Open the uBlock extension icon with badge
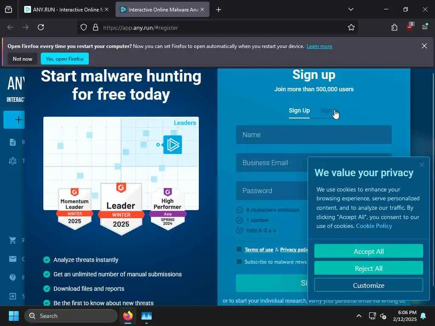The image size is (435, 326). (x=410, y=27)
